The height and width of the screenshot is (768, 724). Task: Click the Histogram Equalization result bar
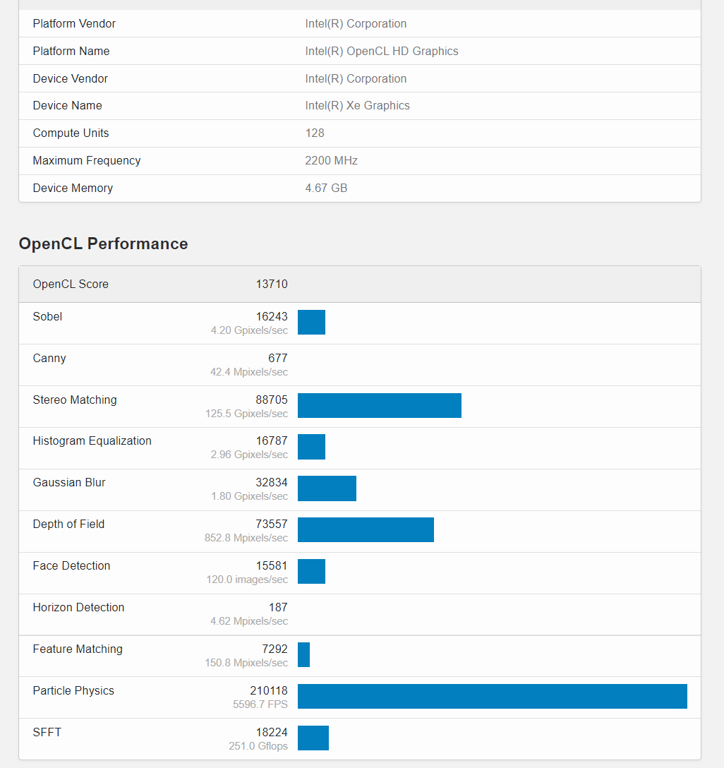(x=311, y=447)
